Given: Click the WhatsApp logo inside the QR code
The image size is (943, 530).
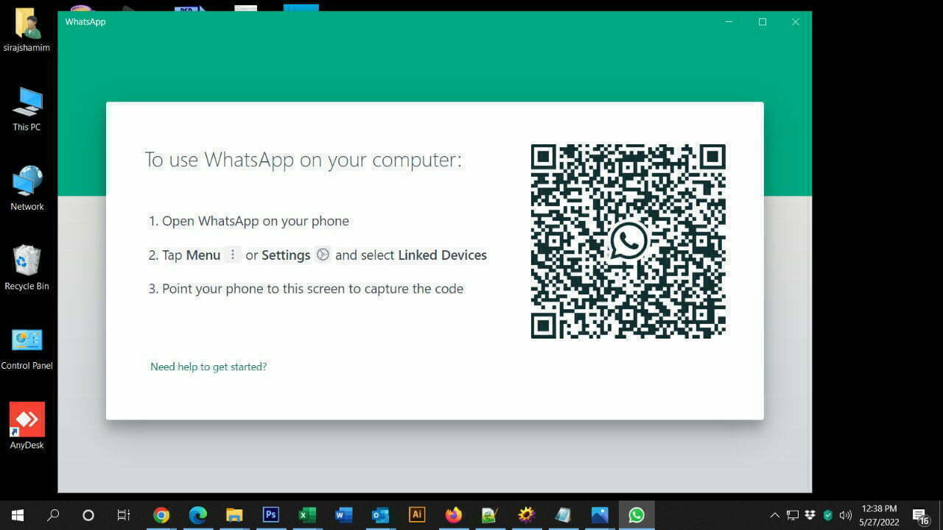Looking at the screenshot, I should [628, 241].
